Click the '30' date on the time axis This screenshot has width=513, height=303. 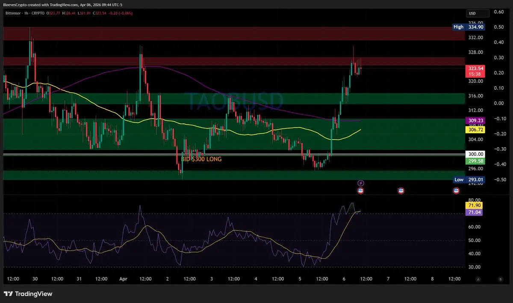click(x=35, y=279)
